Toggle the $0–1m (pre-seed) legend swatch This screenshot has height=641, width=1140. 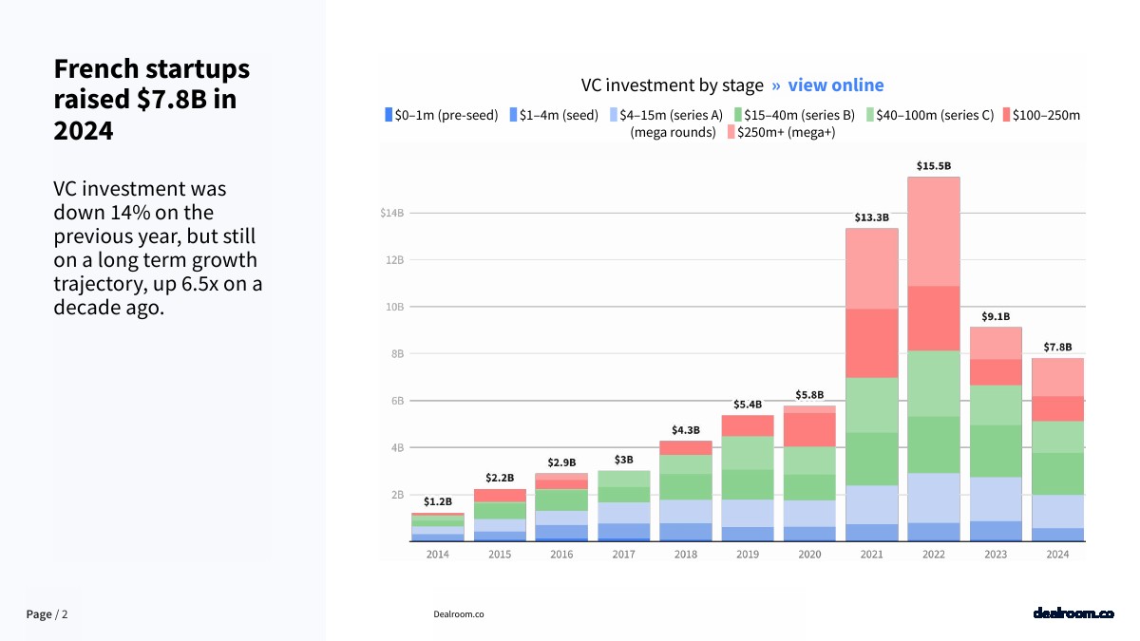coord(389,115)
